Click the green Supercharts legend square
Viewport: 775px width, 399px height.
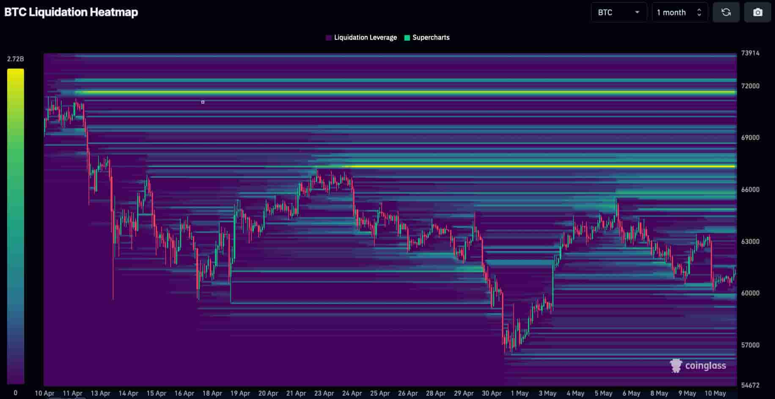tap(407, 38)
